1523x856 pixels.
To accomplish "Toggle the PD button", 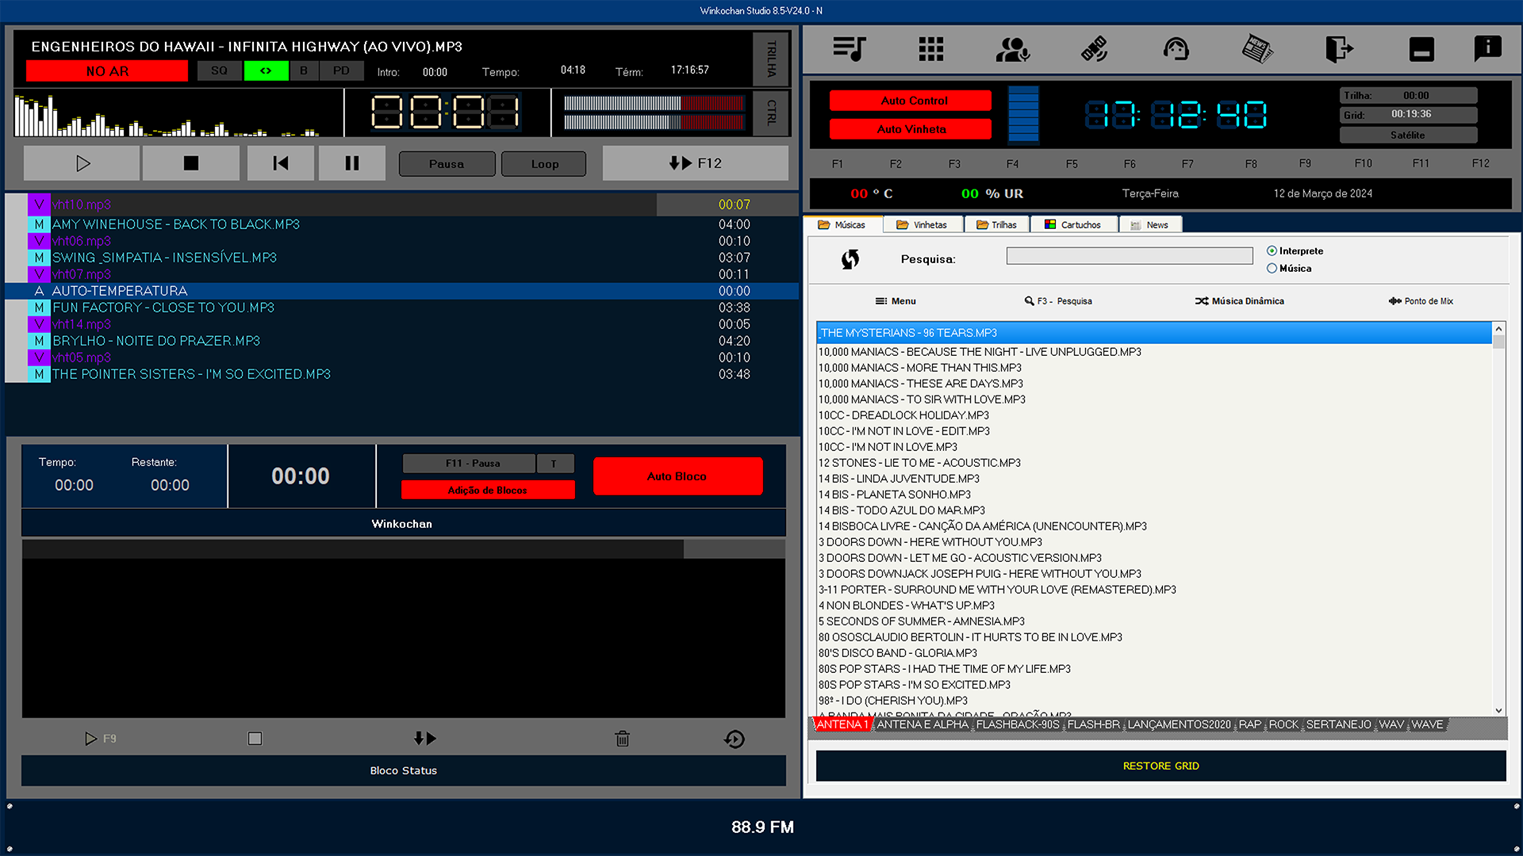I will coord(341,71).
